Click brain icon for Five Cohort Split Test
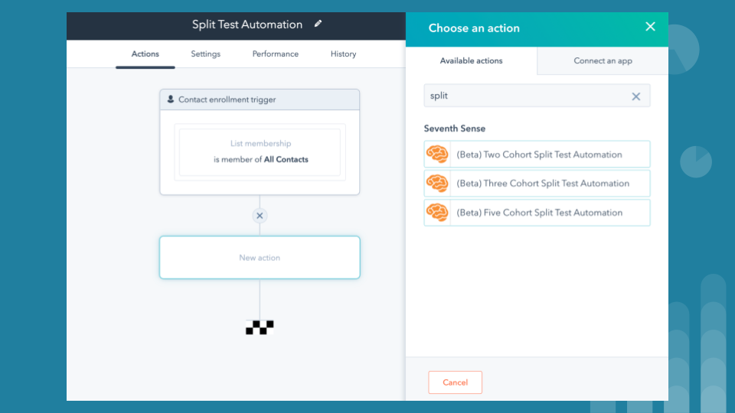This screenshot has height=413, width=735. click(437, 213)
